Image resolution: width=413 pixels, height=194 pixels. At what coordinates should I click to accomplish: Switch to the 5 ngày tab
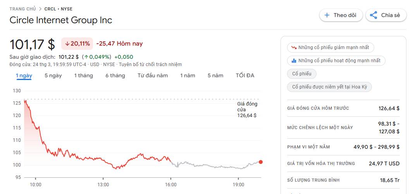point(53,75)
